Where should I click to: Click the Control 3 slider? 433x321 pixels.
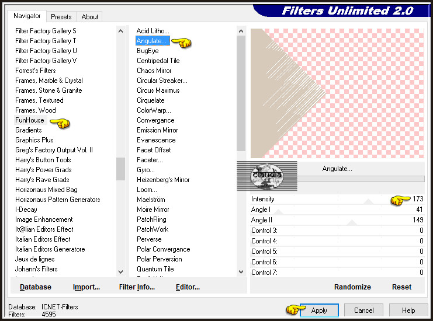click(337, 231)
